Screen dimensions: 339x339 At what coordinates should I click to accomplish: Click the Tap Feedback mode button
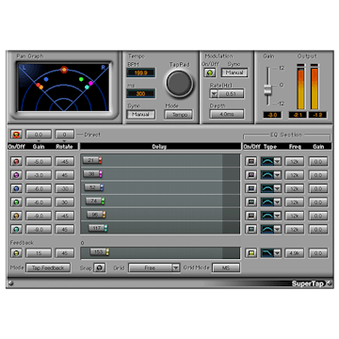click(x=48, y=268)
